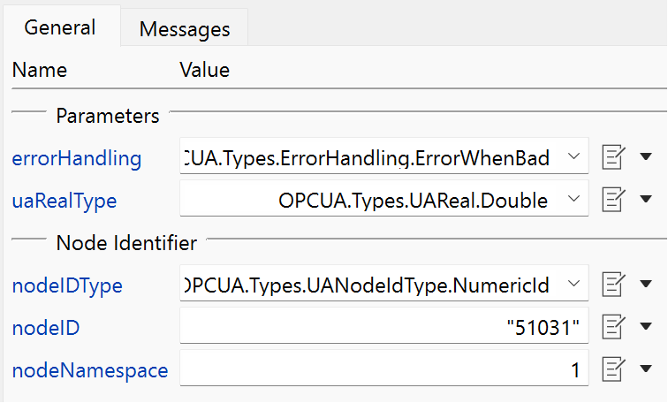Screen dimensions: 668x403
Task: Click the black triangle arrow beside nodeIDType
Action: tap(646, 284)
